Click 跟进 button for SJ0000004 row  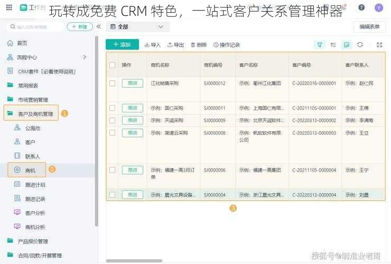[x=133, y=195]
